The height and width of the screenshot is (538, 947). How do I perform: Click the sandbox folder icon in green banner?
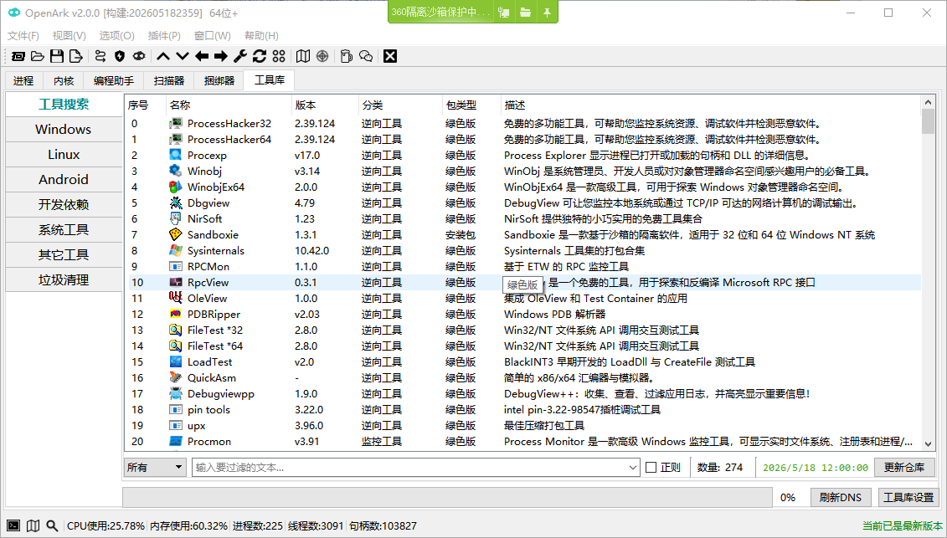526,12
